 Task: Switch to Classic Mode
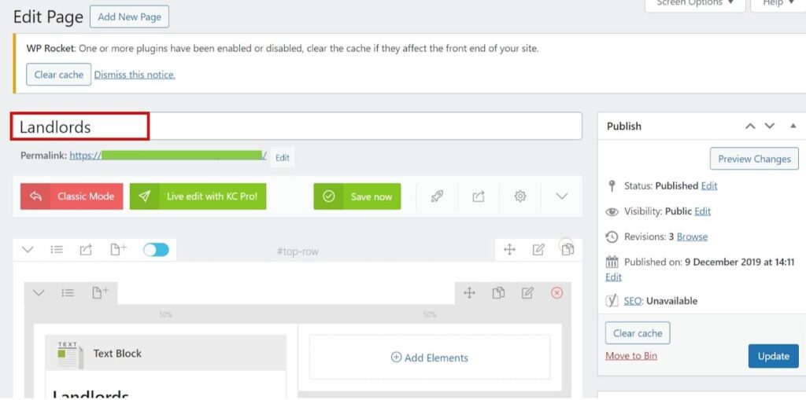pos(72,196)
